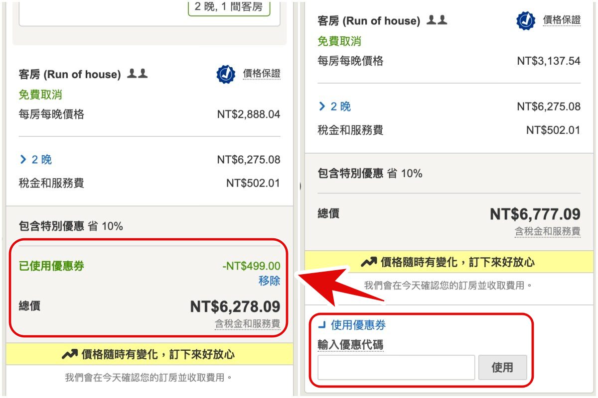
Task: Click the 使用 button to apply the code
Action: (x=502, y=368)
